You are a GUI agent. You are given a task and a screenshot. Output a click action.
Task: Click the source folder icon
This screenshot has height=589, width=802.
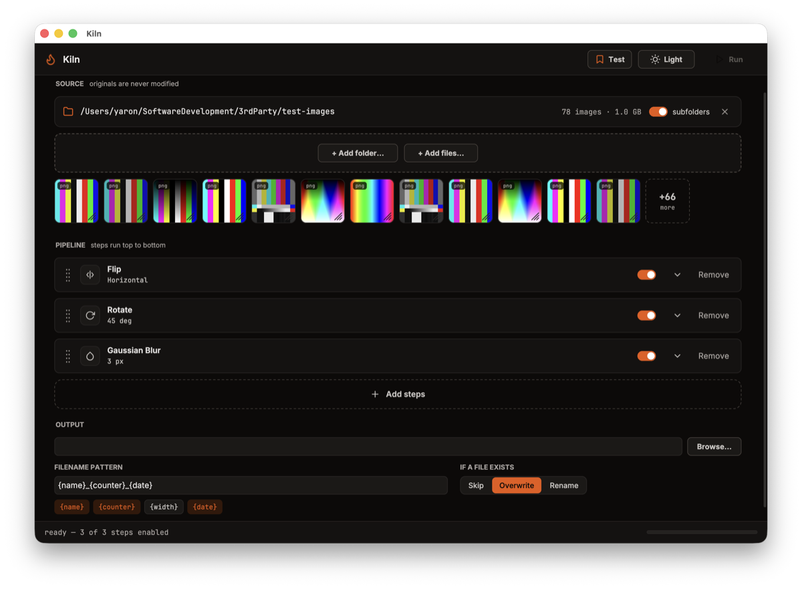tap(68, 112)
